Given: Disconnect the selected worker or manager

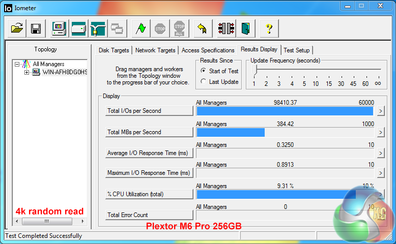Looking at the screenshot, I should 227,28.
